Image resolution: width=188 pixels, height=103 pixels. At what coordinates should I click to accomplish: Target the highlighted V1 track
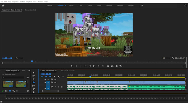[x=48, y=82]
